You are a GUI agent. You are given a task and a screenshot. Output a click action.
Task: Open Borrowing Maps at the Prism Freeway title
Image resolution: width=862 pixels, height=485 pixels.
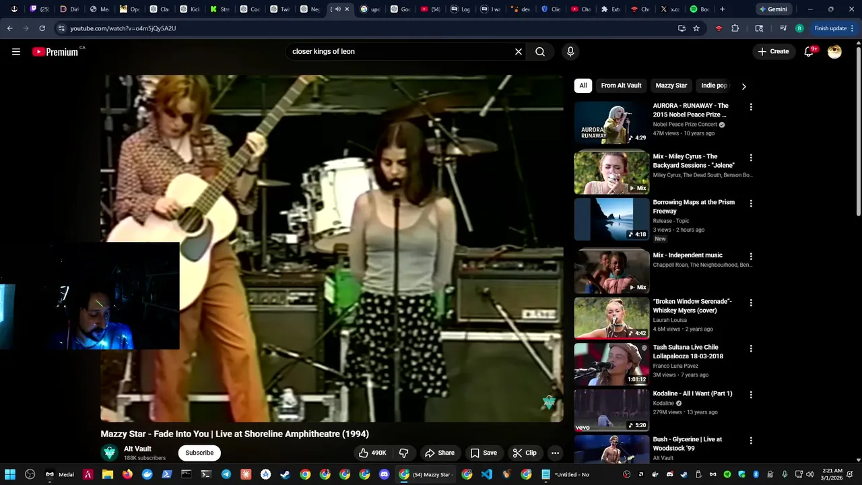click(694, 207)
